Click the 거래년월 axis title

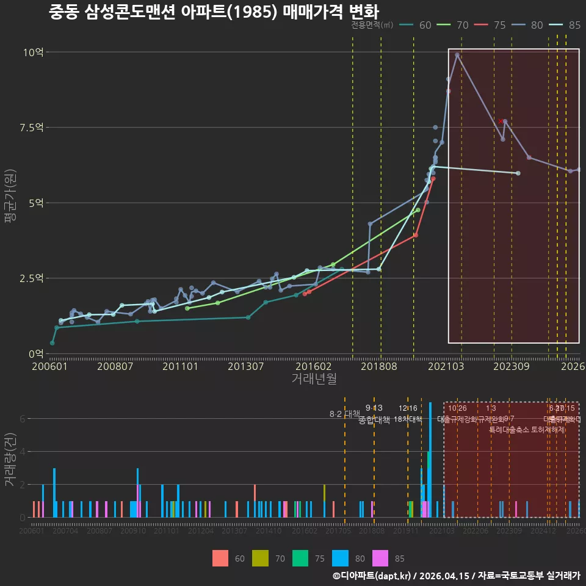tap(314, 378)
